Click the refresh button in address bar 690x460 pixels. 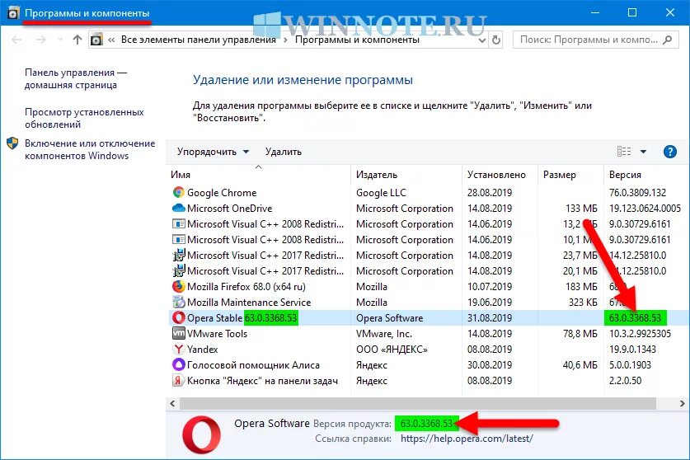click(x=496, y=40)
